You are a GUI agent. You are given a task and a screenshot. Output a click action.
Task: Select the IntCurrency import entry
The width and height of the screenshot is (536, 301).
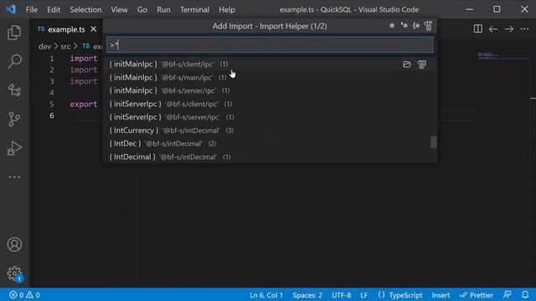point(270,130)
